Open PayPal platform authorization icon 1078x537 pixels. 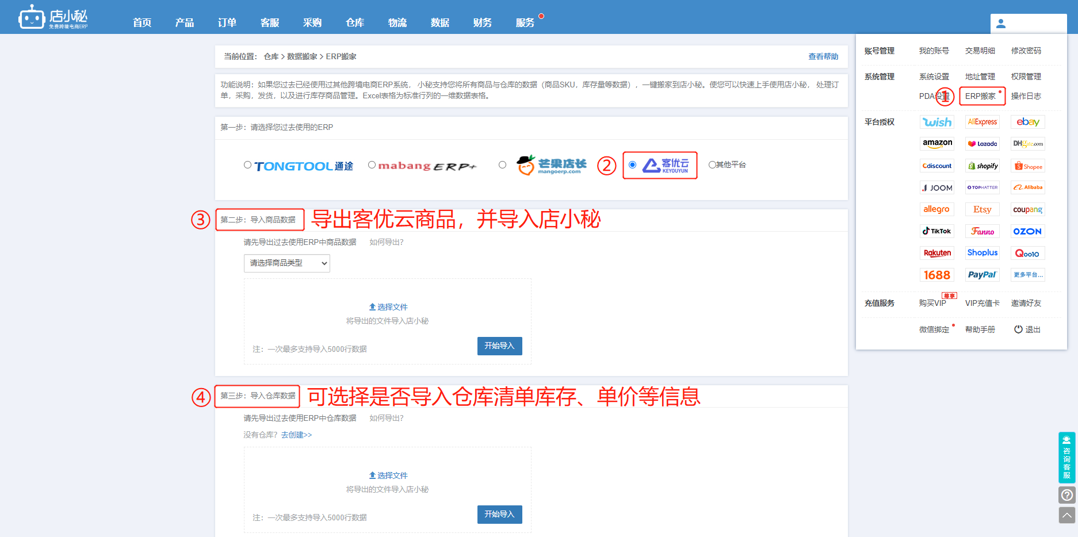pos(983,275)
